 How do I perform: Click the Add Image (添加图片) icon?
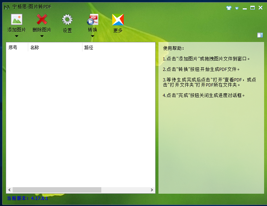pos(17,20)
